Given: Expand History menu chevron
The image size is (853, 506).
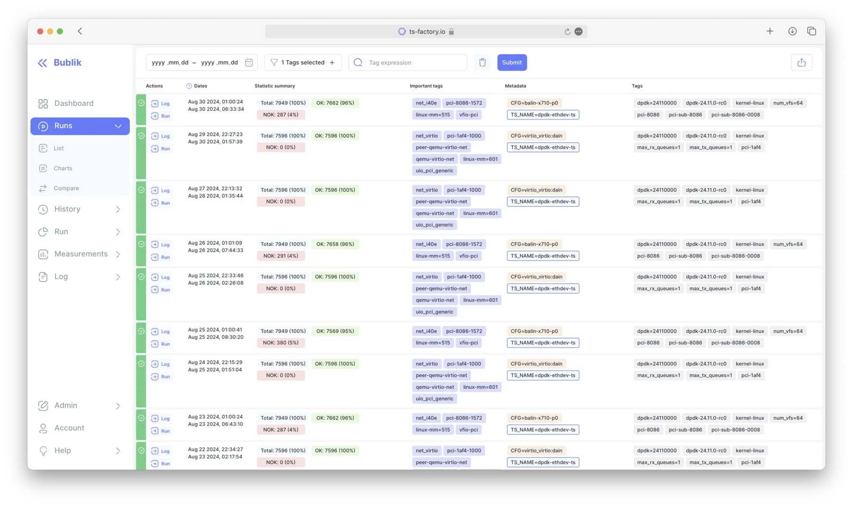Looking at the screenshot, I should coord(118,209).
